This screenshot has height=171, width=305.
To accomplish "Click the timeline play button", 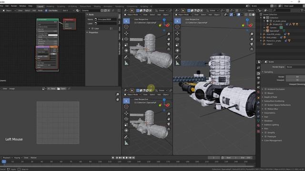I will [127, 158].
